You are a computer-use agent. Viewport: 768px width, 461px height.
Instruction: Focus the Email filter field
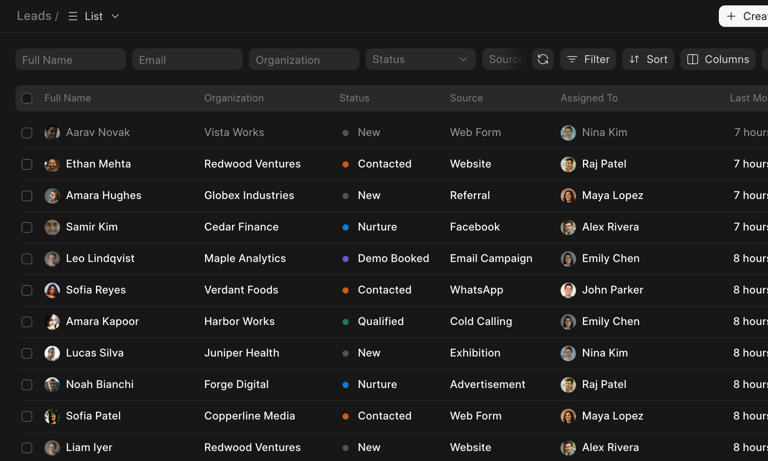point(187,59)
